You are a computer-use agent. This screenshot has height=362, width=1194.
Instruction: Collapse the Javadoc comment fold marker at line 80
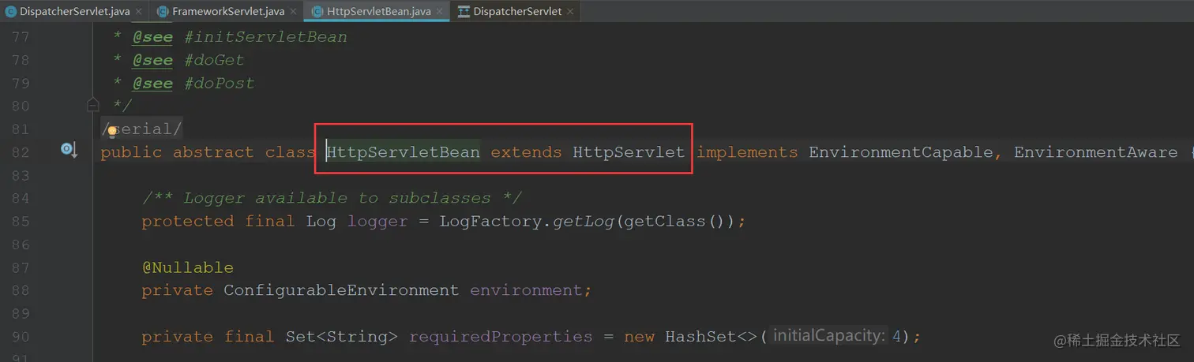point(93,105)
